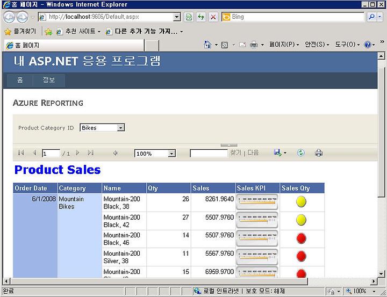The height and width of the screenshot is (297, 387).
Task: Select the 홈 페이지 browser tab
Action: click(x=74, y=46)
